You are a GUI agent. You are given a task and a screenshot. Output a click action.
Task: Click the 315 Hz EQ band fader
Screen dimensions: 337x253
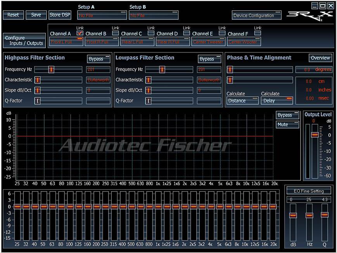pos(114,206)
